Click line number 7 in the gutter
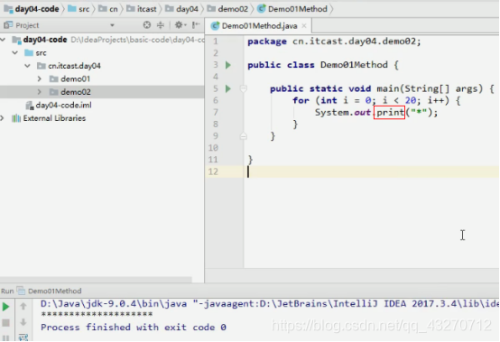The height and width of the screenshot is (342, 500). coord(216,112)
